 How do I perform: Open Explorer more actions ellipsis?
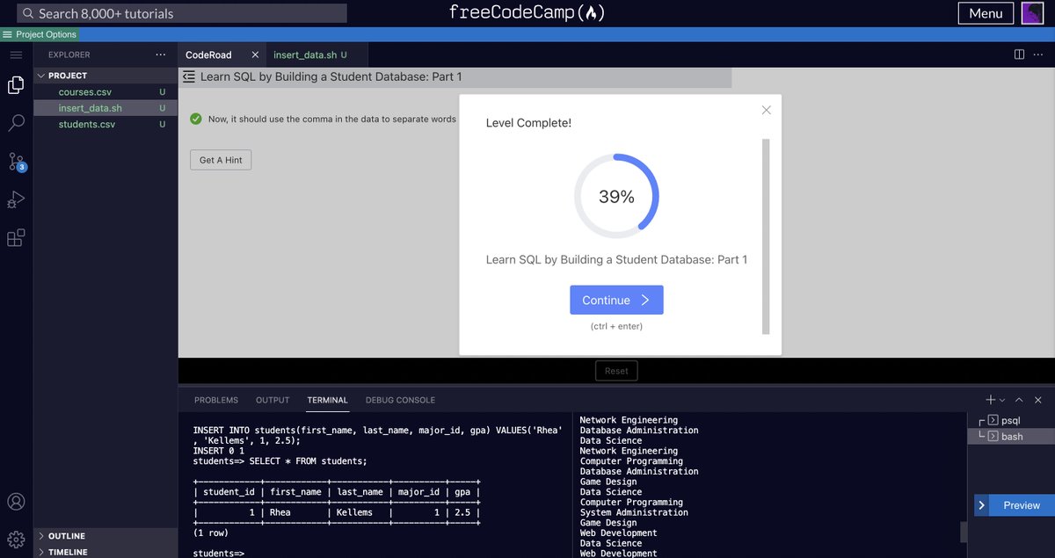pyautogui.click(x=160, y=54)
